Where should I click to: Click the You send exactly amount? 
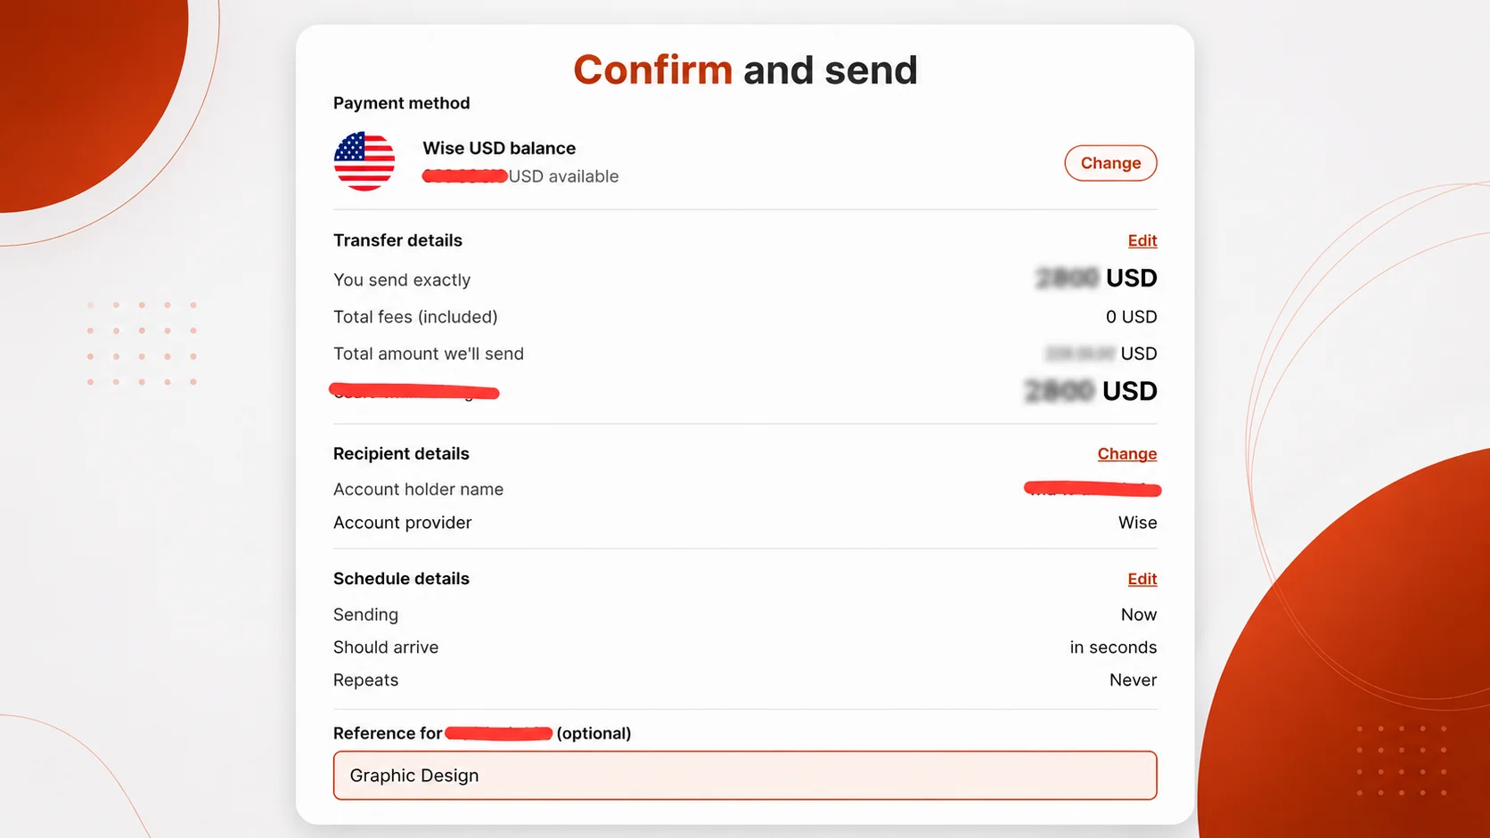tap(1096, 279)
